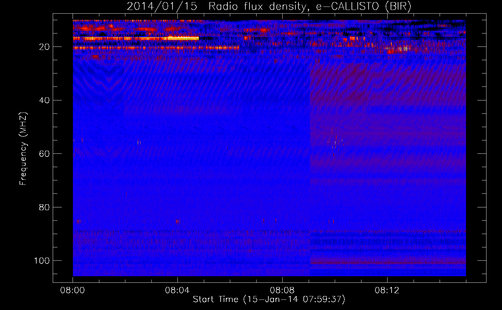
Task: Click the 08:12 time tick label
Action: click(x=387, y=290)
